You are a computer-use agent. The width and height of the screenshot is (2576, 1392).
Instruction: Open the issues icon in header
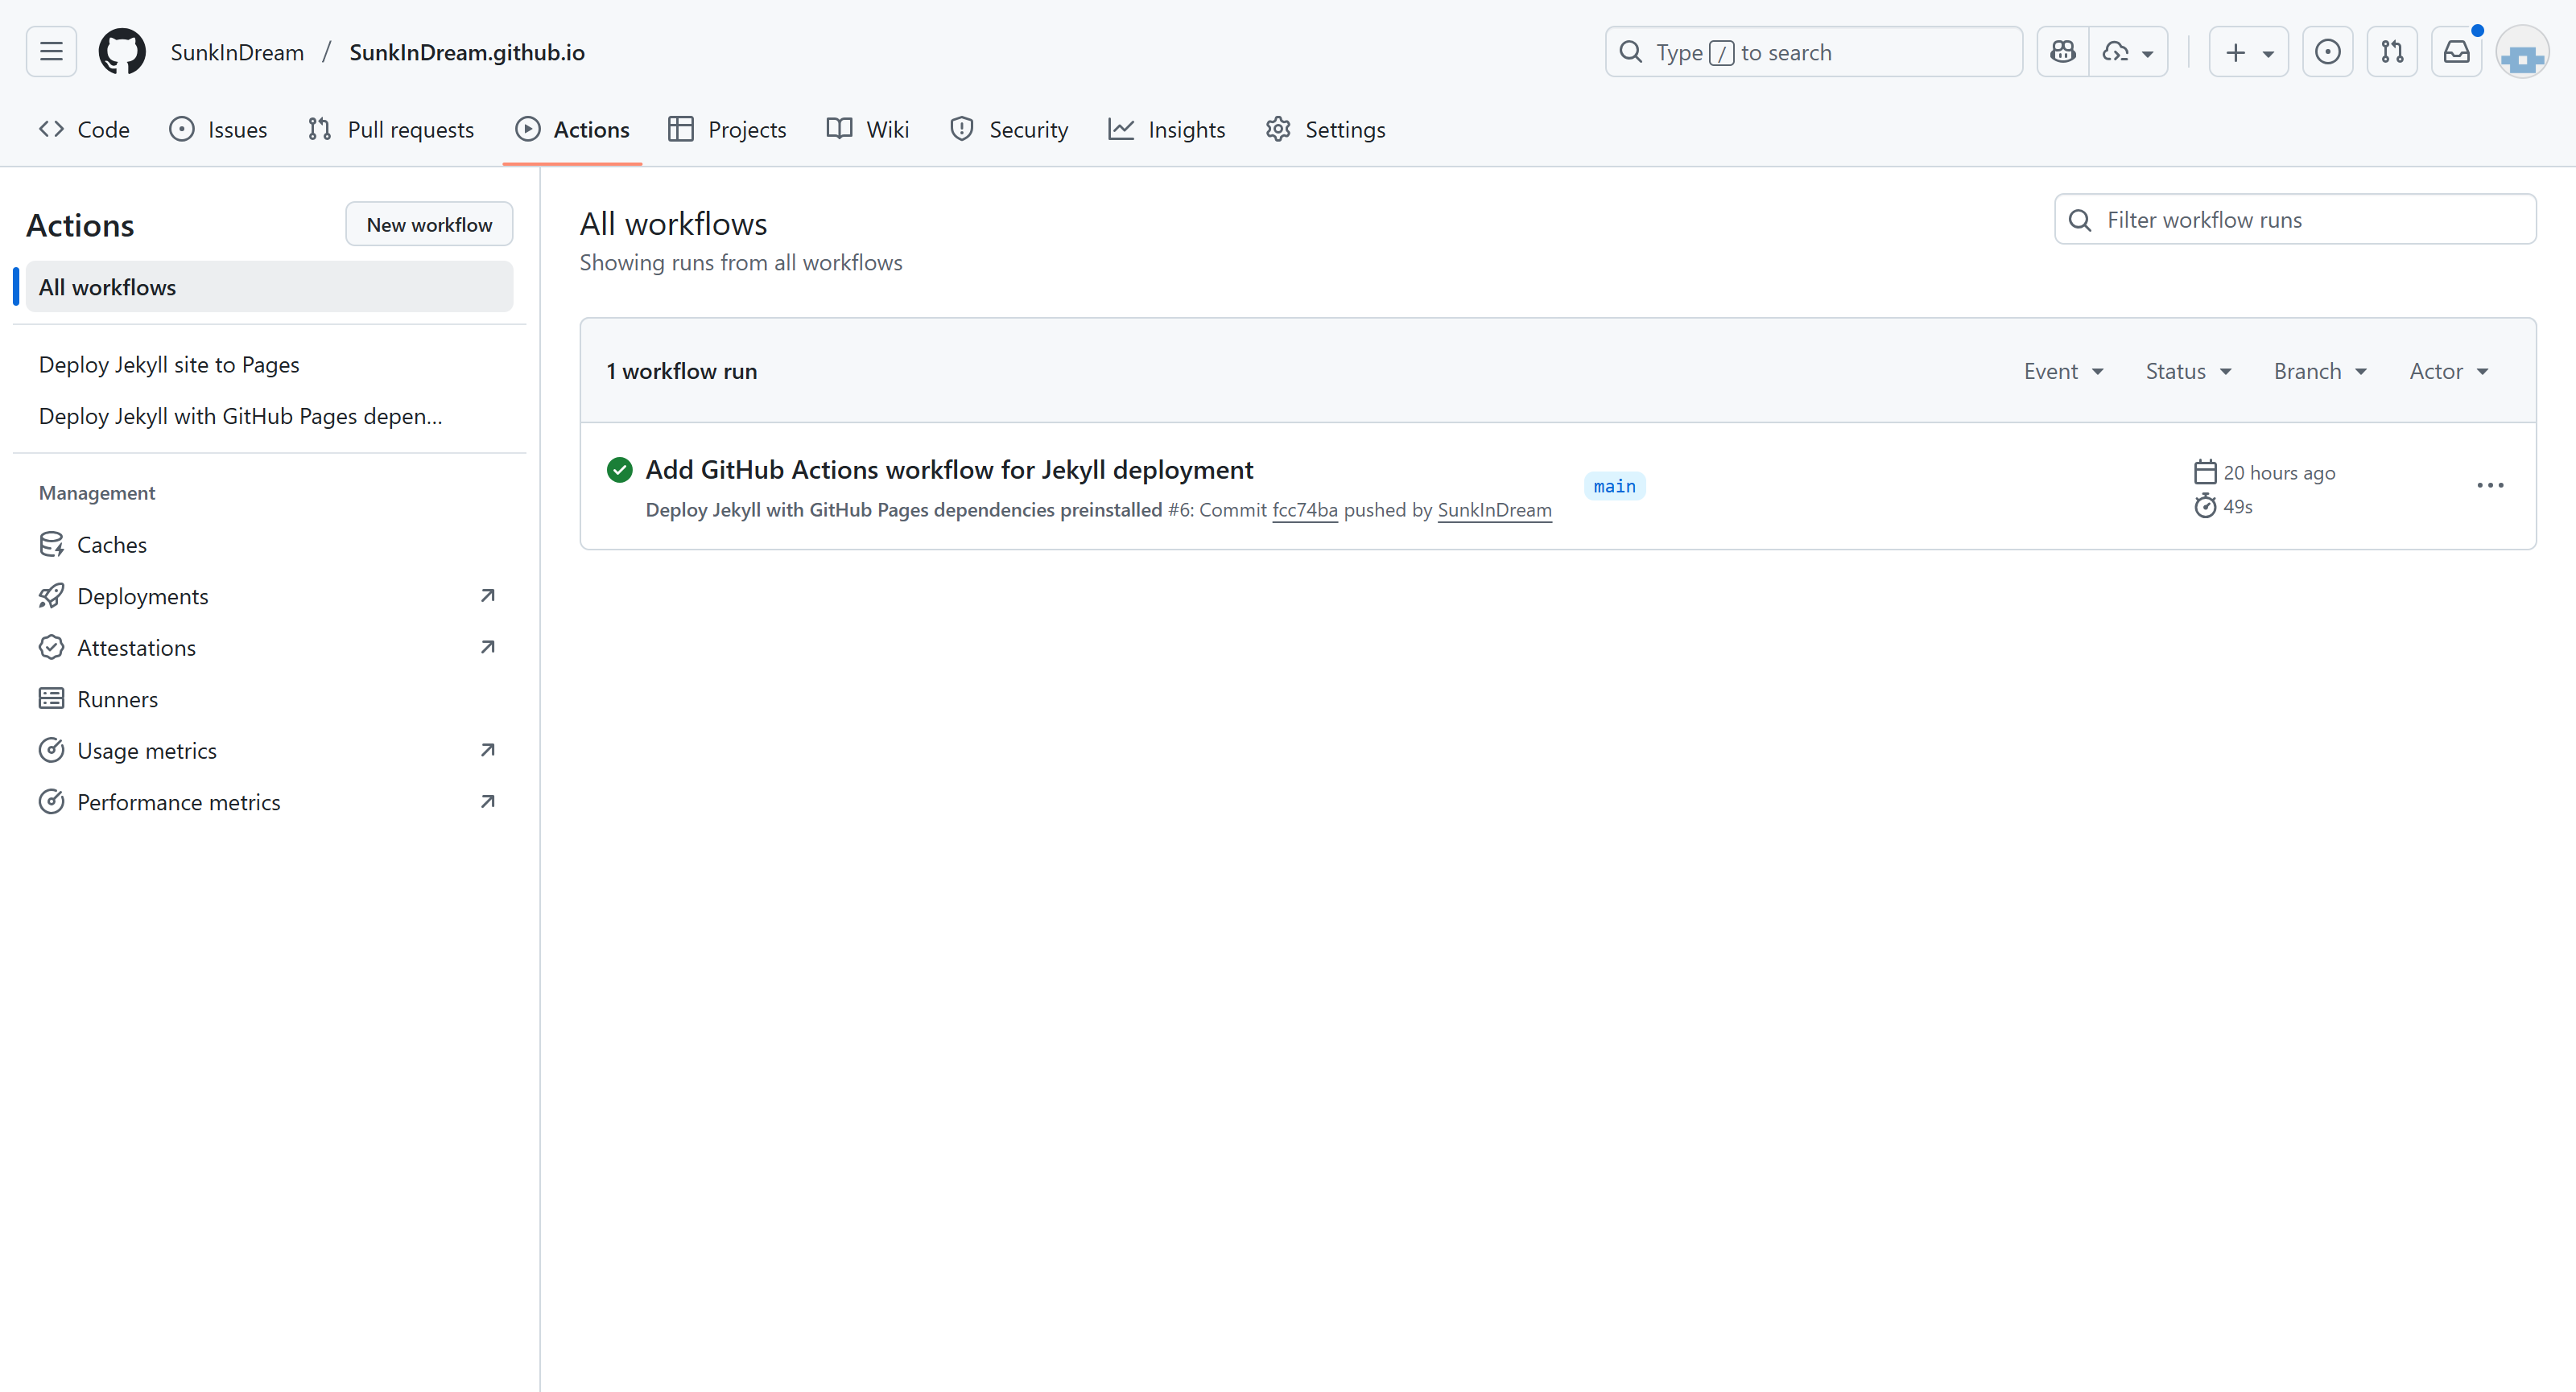tap(2327, 52)
